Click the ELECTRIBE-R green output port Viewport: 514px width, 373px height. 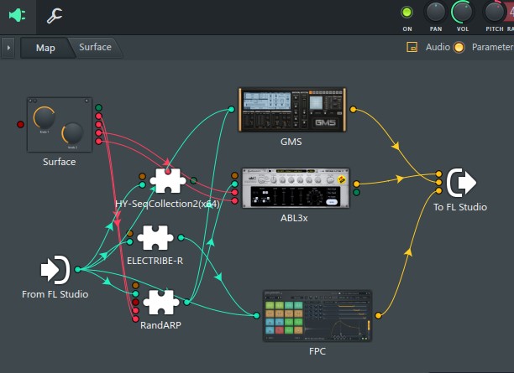coord(181,237)
